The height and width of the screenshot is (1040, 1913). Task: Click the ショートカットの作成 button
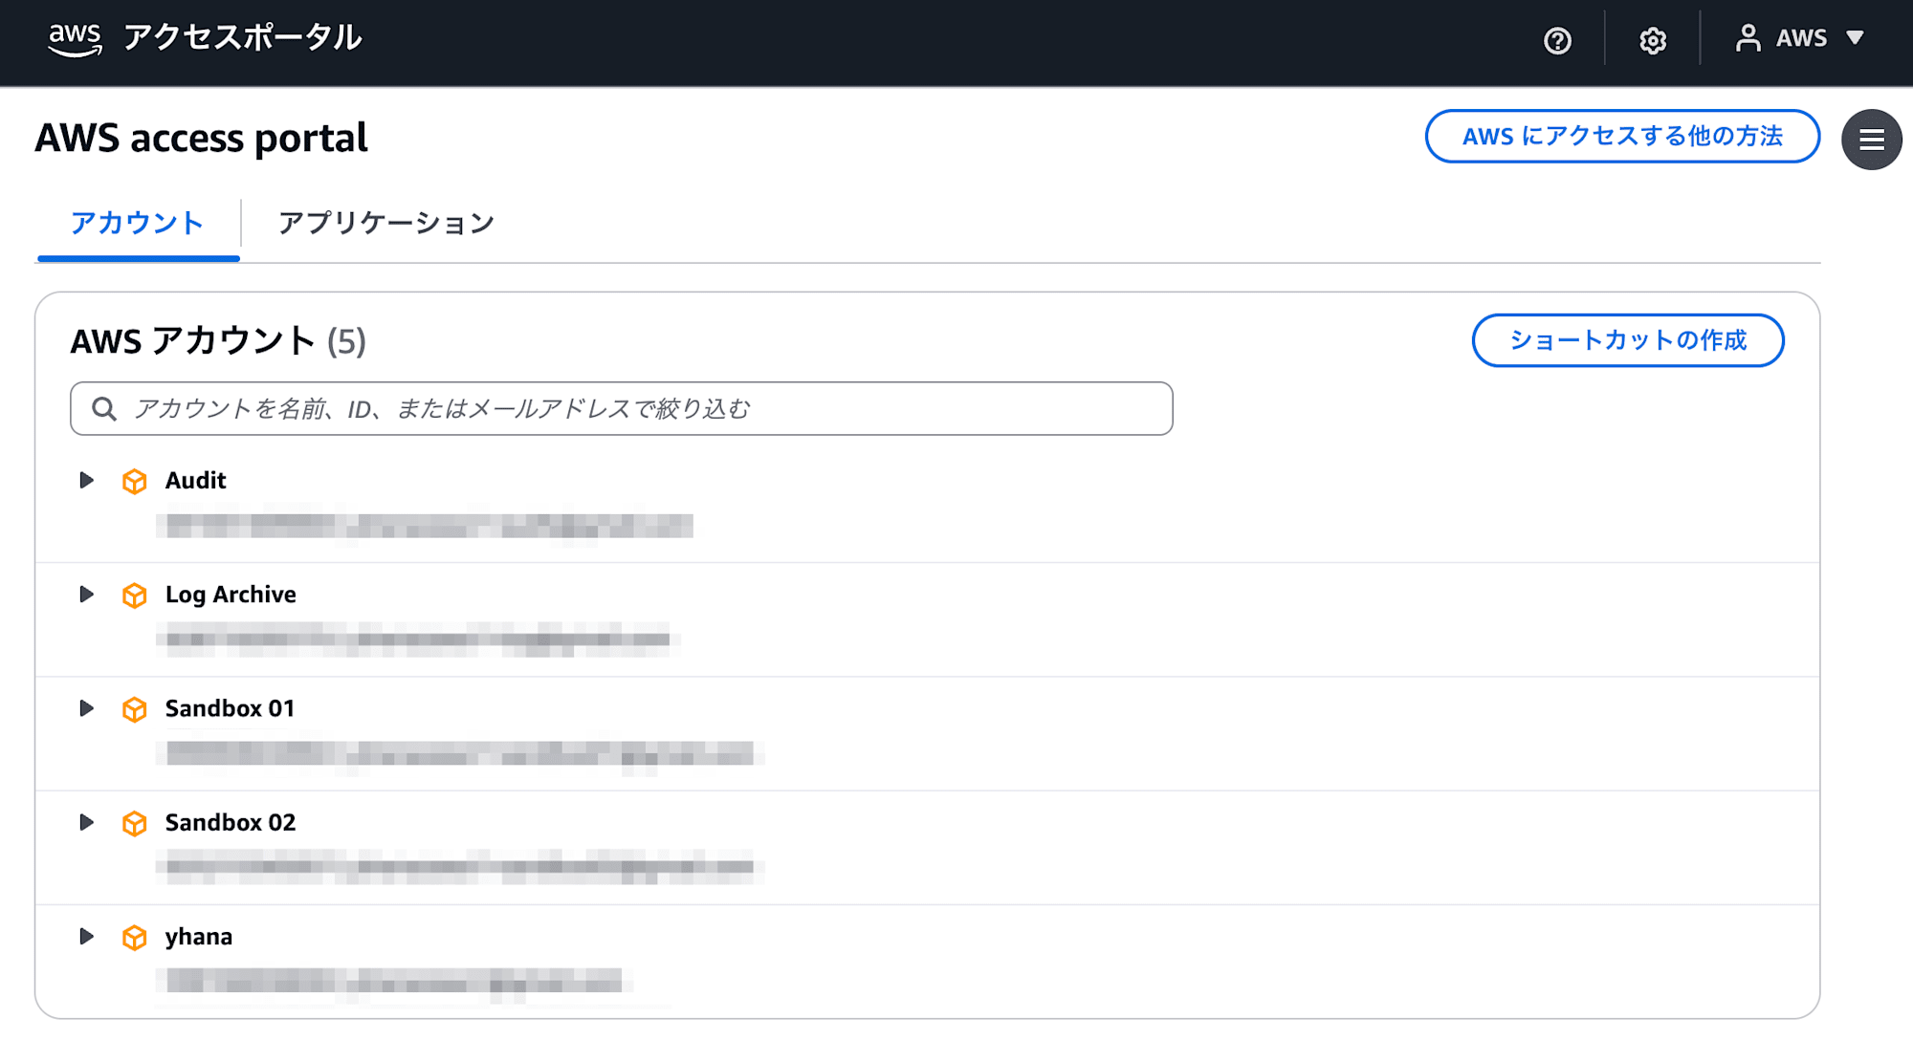[1627, 340]
